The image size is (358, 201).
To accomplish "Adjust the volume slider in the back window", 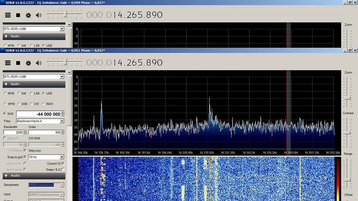I will pyautogui.click(x=65, y=14).
